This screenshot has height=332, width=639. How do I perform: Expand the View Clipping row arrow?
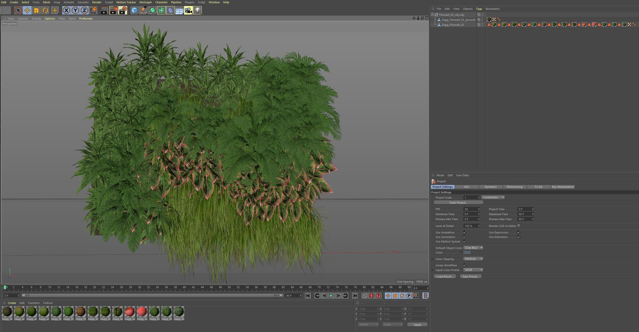[432, 259]
